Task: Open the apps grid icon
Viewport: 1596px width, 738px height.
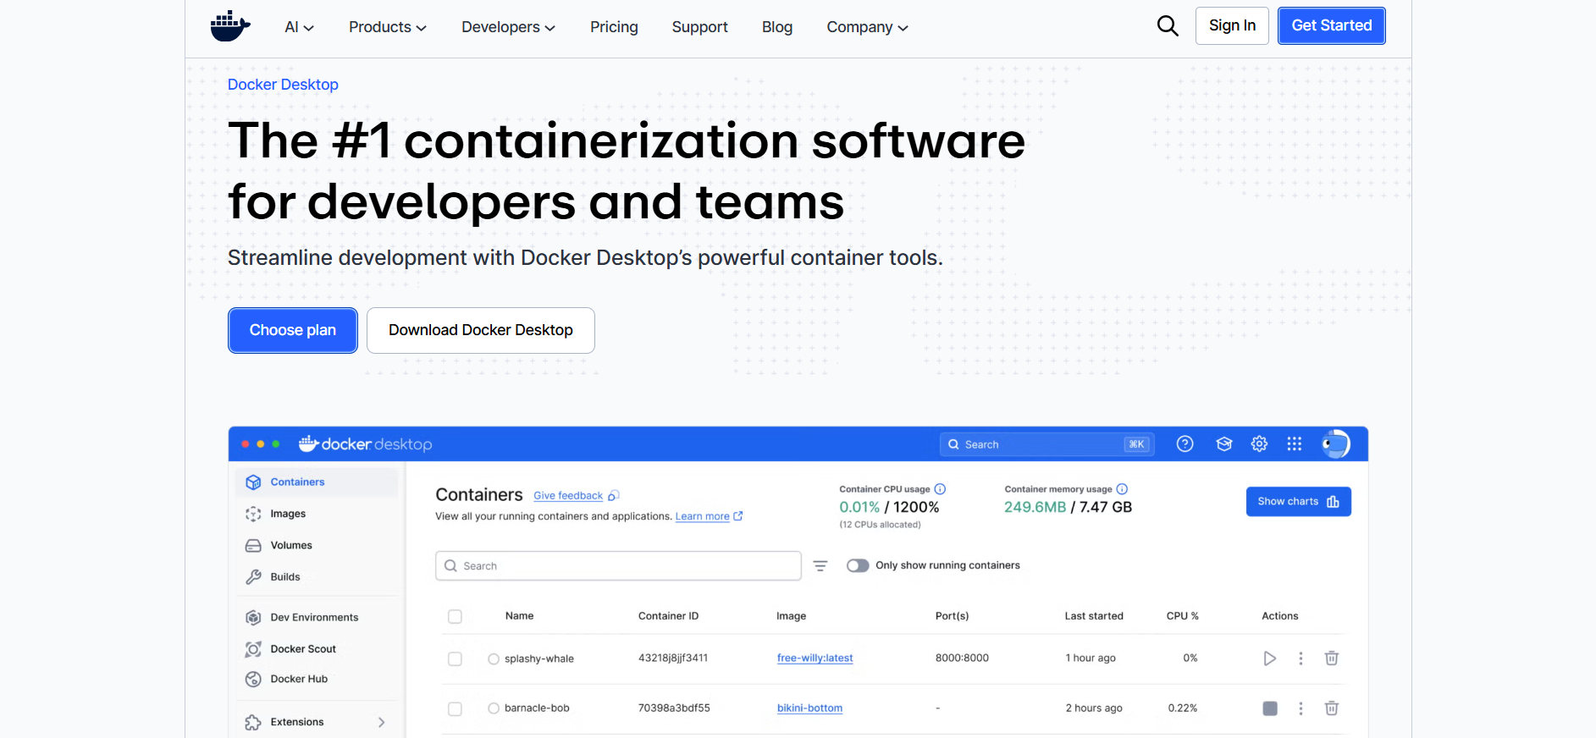Action: click(x=1295, y=444)
